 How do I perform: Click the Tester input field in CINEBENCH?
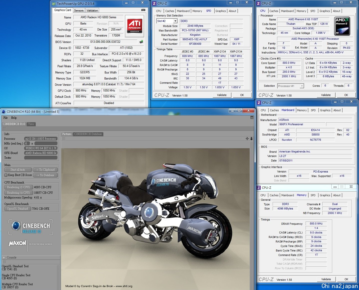pos(41,158)
